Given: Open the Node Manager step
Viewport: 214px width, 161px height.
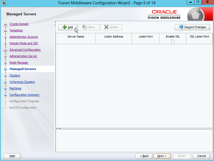Looking at the screenshot, I should 19,63.
